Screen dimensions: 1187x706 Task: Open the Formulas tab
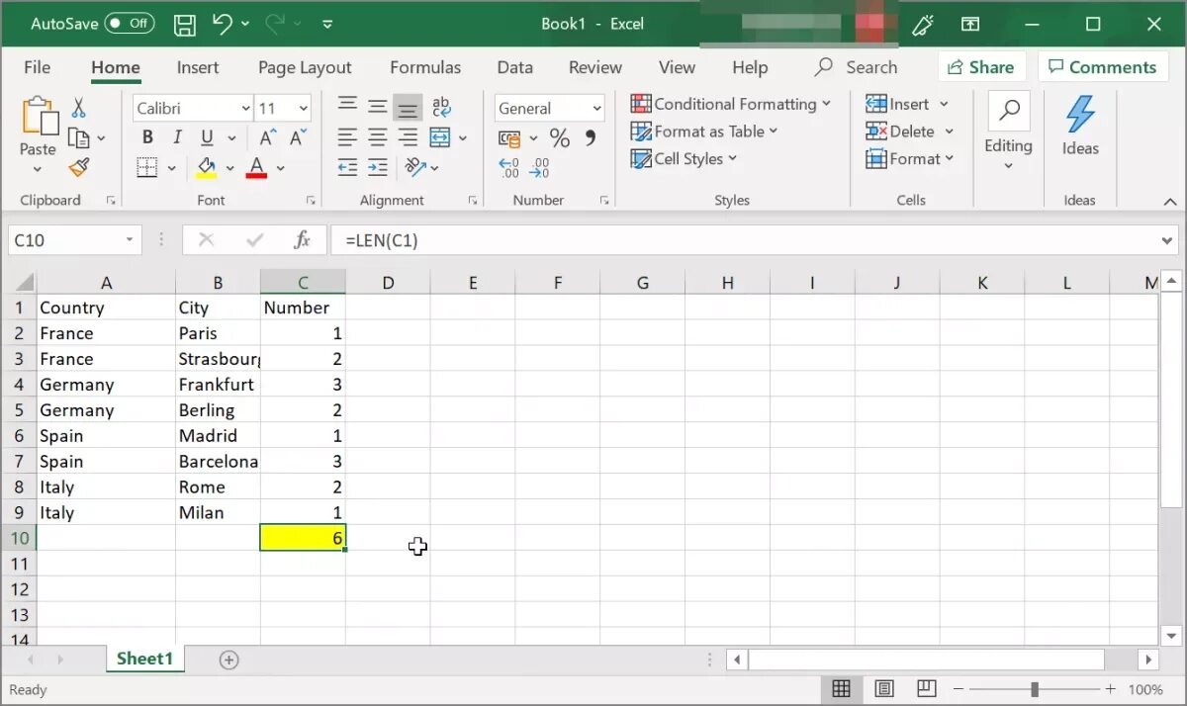pyautogui.click(x=425, y=67)
